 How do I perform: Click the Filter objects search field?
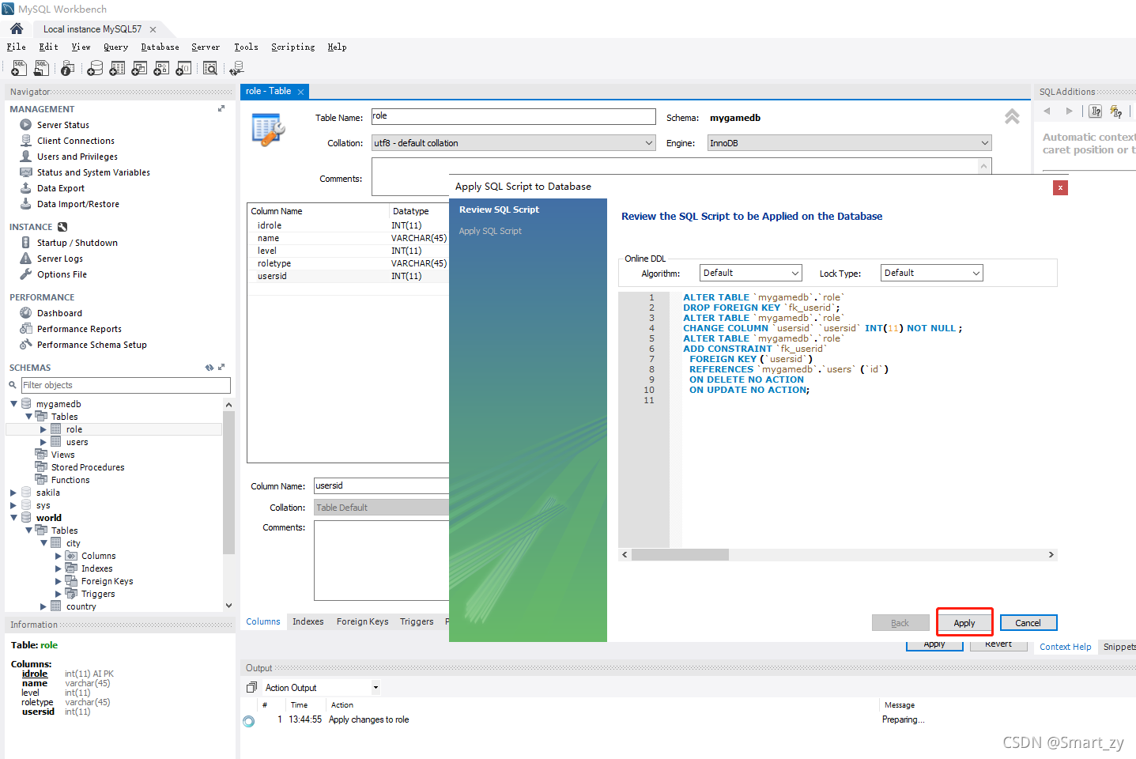click(126, 385)
